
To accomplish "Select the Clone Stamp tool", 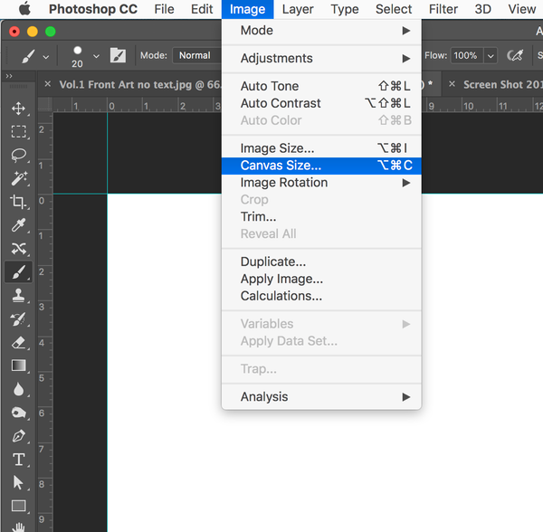I will pyautogui.click(x=18, y=295).
